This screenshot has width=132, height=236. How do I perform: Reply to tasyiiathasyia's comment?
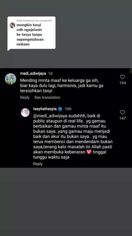click(x=38, y=164)
